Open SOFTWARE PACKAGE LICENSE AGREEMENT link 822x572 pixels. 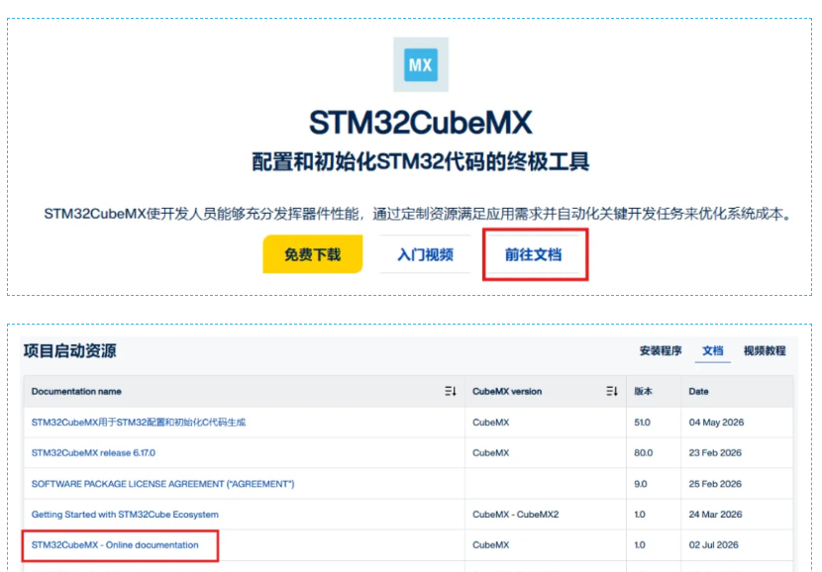point(163,484)
